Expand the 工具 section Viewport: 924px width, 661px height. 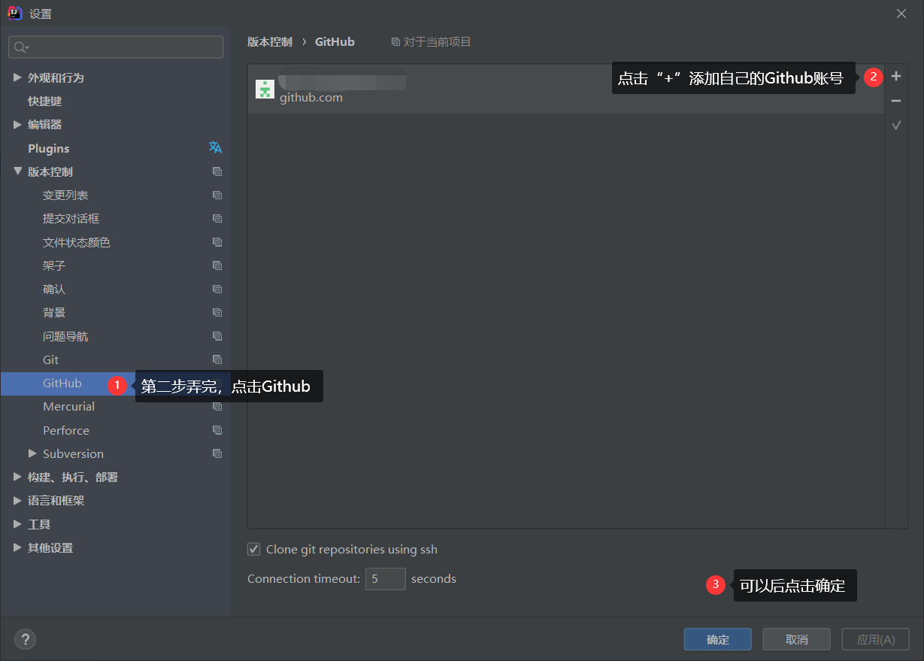coord(17,524)
